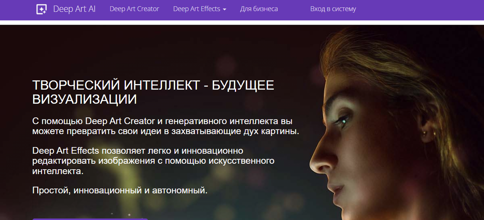The width and height of the screenshot is (484, 220).
Task: Click the Вход в систему login link
Action: click(333, 9)
